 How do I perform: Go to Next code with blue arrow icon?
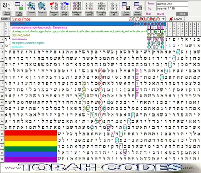(64, 6)
